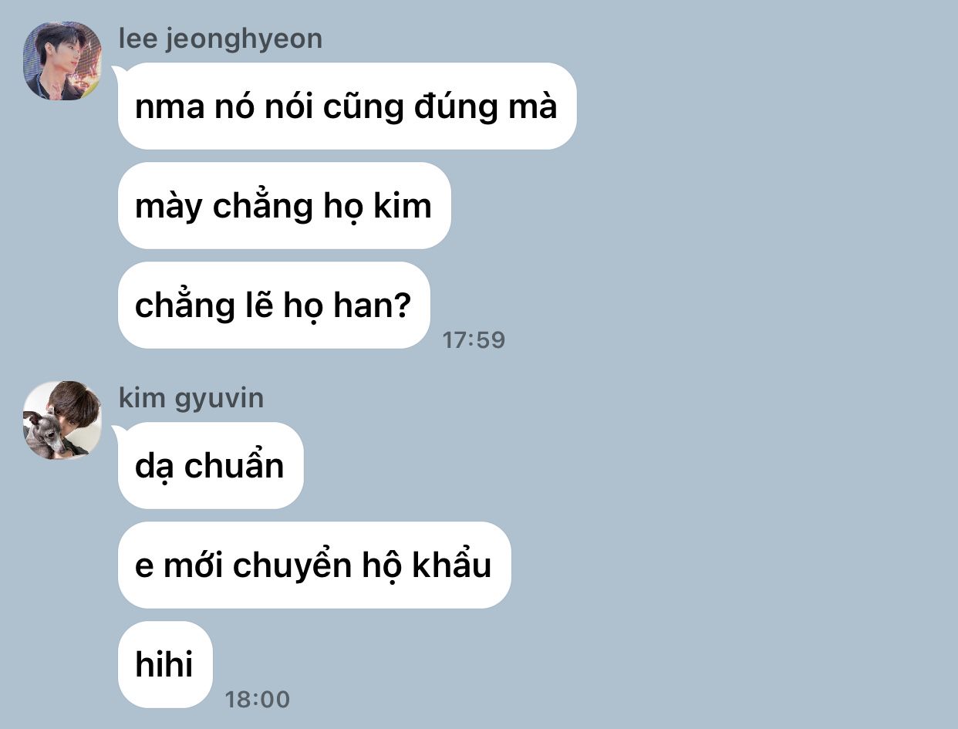The image size is (958, 729).
Task: Tap the sender name lee jeonghyeon
Action: (221, 39)
